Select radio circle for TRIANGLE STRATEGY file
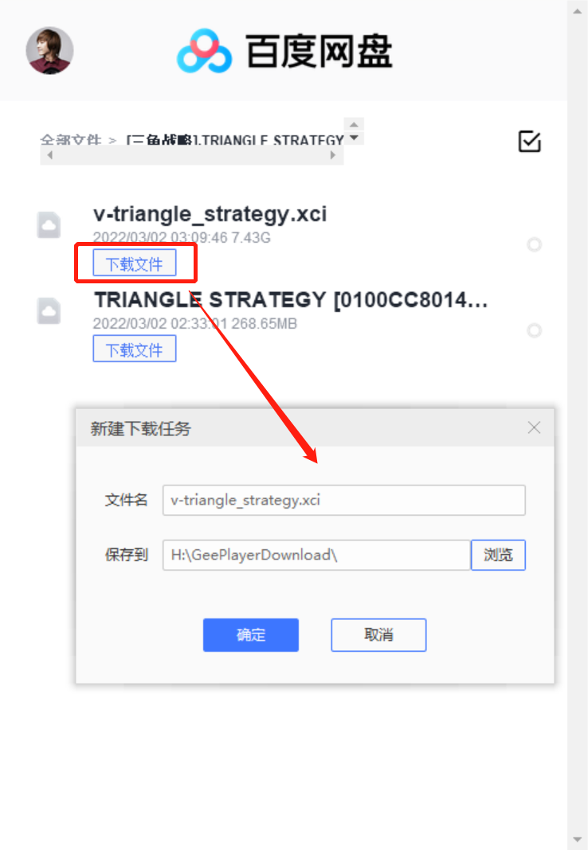The height and width of the screenshot is (850, 588). [535, 330]
